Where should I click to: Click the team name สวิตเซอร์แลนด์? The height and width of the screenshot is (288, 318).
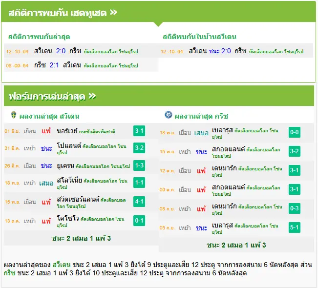[x=78, y=199]
